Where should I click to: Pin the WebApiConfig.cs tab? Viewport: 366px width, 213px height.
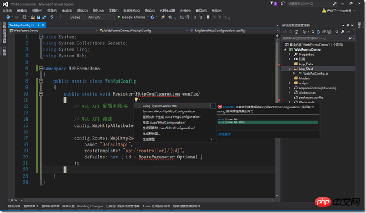[38, 25]
